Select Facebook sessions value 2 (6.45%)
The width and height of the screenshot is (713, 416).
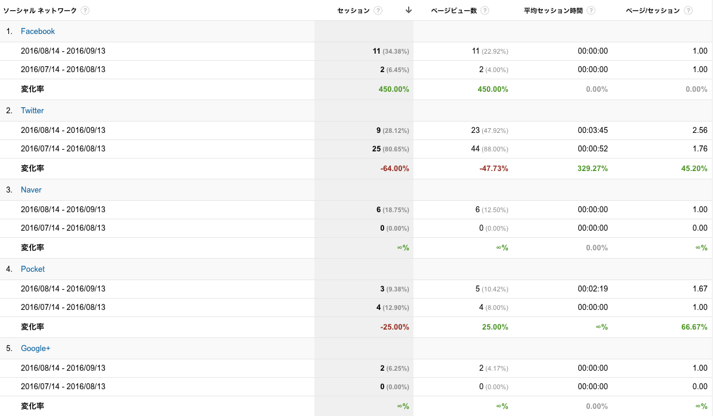[395, 70]
